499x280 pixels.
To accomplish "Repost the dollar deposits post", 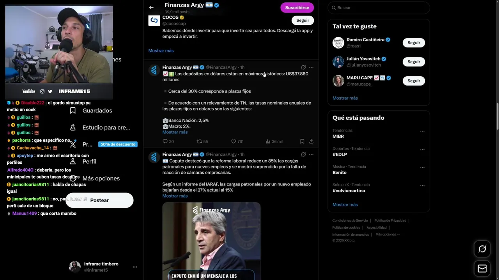I will tap(202, 142).
